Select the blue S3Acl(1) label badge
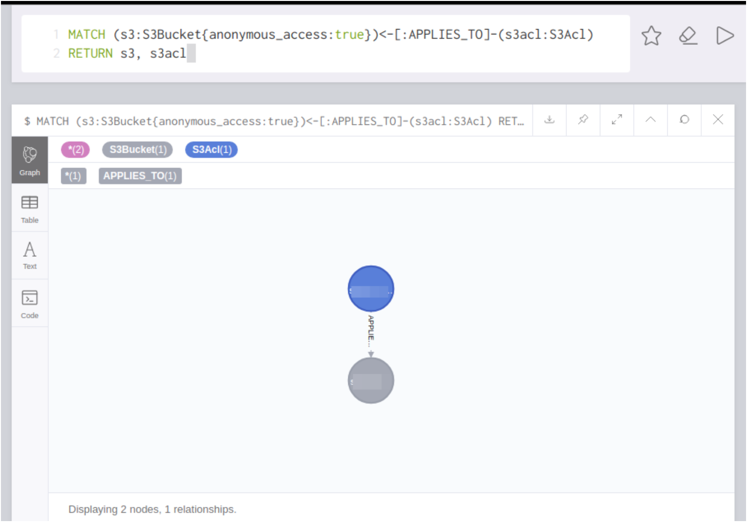The height and width of the screenshot is (523, 747). 212,150
